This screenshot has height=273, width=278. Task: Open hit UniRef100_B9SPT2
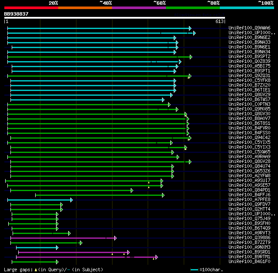(249, 56)
